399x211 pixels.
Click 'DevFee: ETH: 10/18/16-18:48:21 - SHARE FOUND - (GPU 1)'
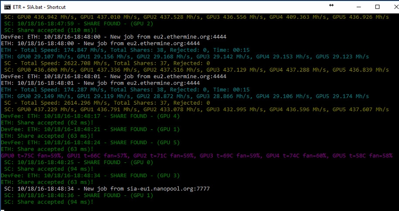click(90, 129)
